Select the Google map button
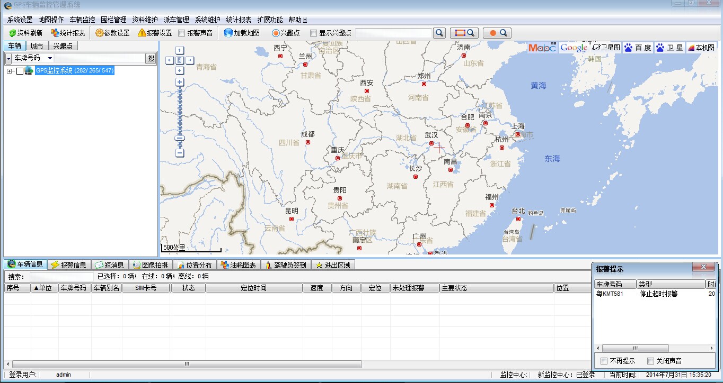Image resolution: width=723 pixels, height=383 pixels. pos(573,48)
